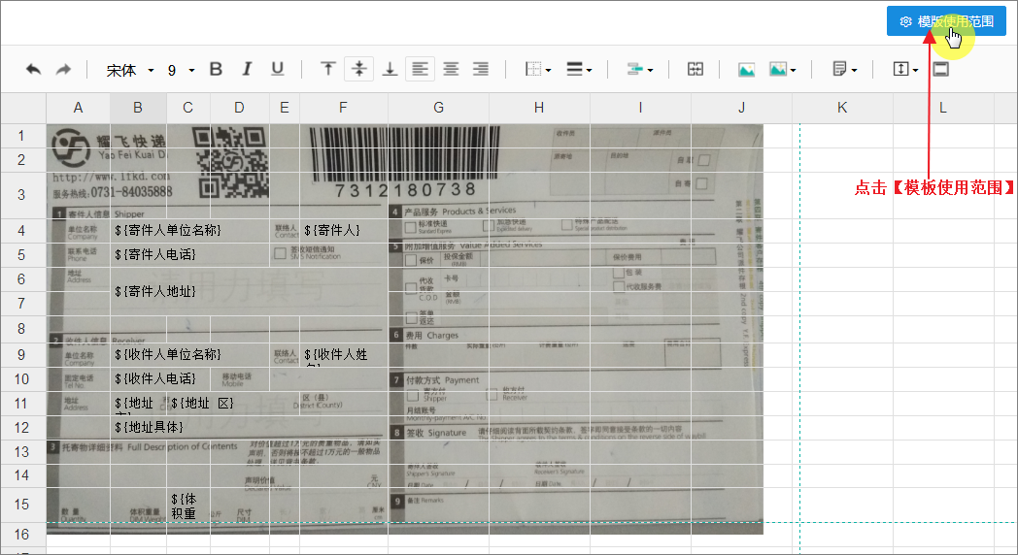Align cell content to top
This screenshot has width=1018, height=555.
pos(328,69)
